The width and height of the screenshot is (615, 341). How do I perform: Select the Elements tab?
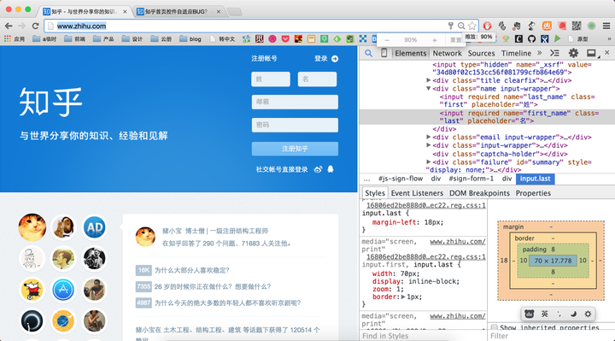(x=410, y=53)
